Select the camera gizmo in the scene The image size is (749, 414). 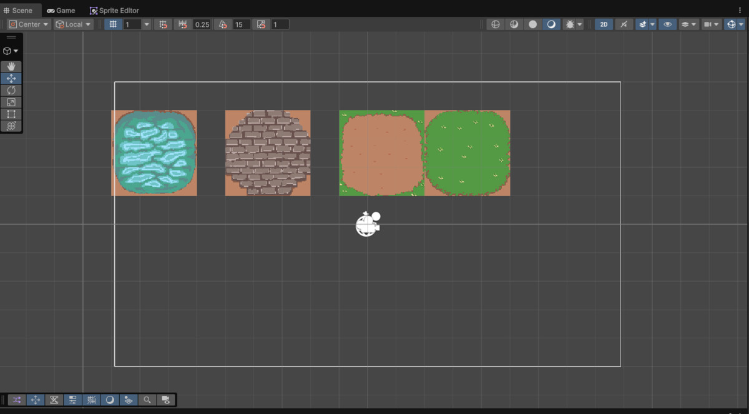point(368,224)
